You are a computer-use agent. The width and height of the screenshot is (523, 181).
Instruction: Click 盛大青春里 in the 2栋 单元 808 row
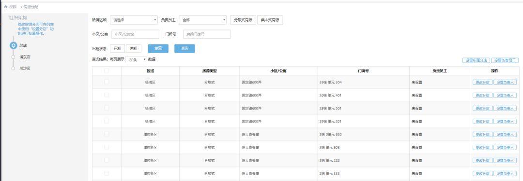[x=250, y=147]
